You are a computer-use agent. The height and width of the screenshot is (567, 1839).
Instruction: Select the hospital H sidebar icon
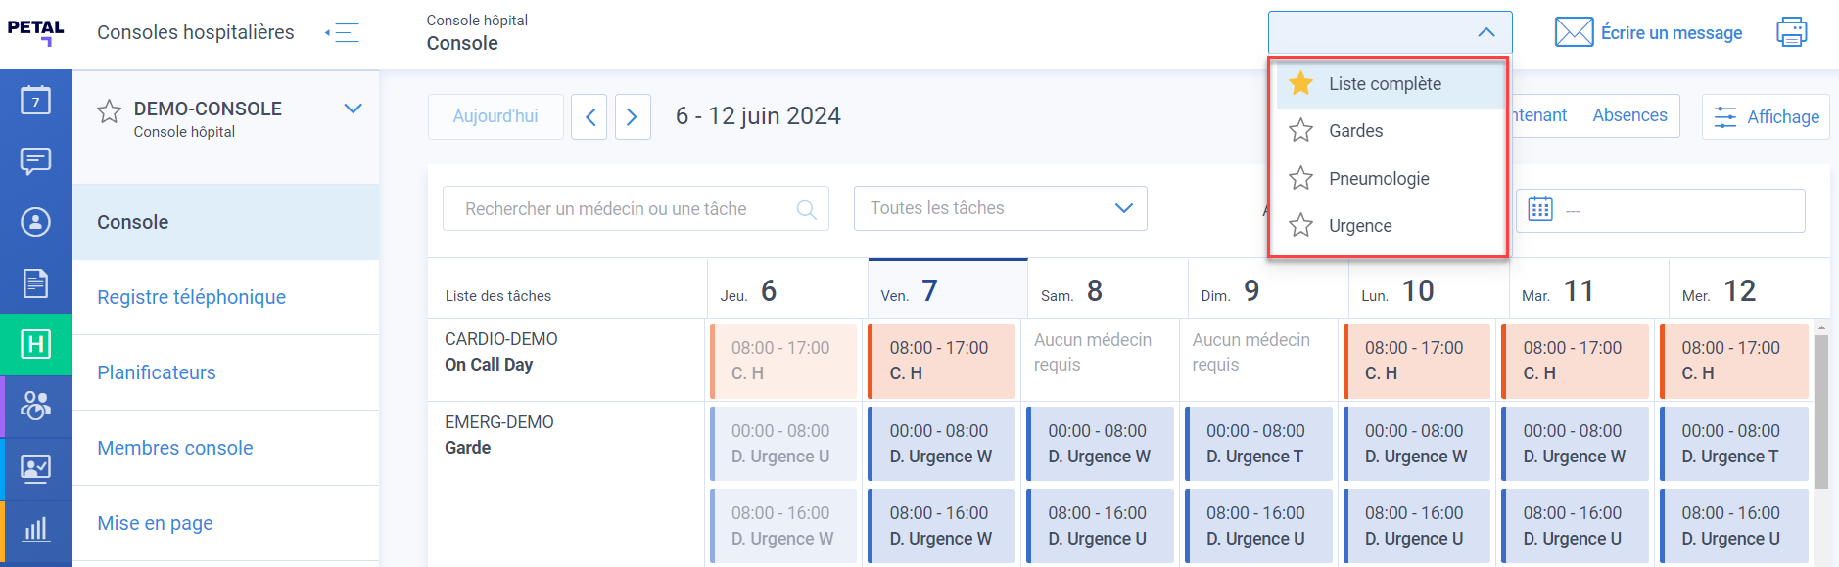[x=36, y=344]
